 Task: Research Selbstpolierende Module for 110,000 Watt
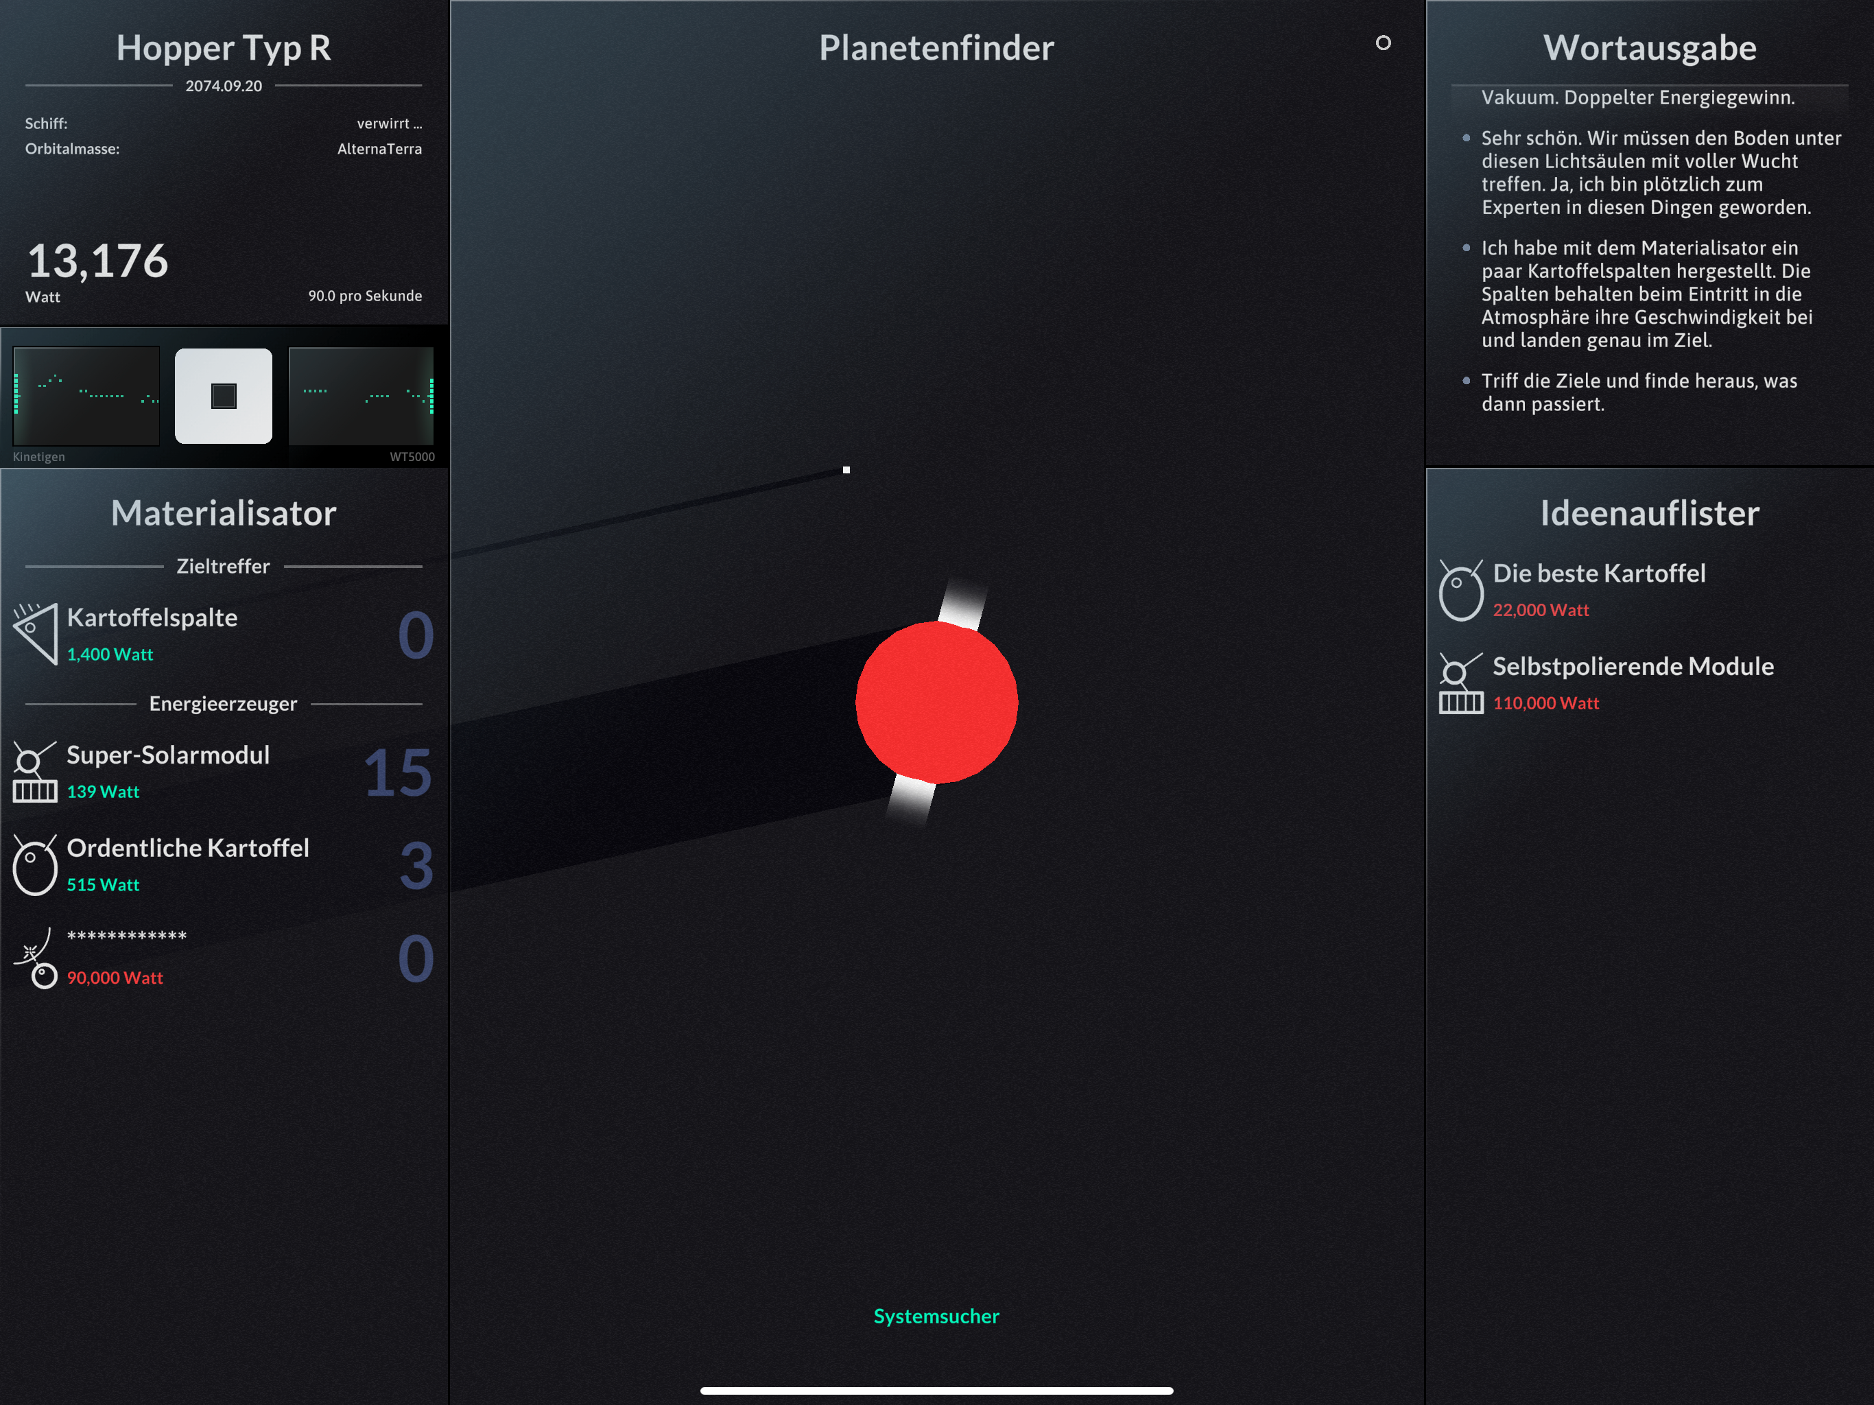point(1633,667)
